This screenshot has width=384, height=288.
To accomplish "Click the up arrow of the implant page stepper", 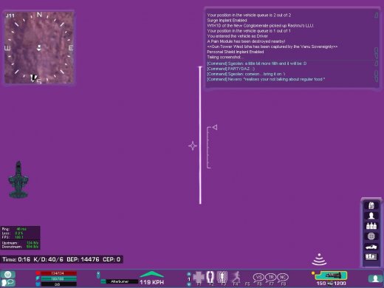I will point(189,274).
